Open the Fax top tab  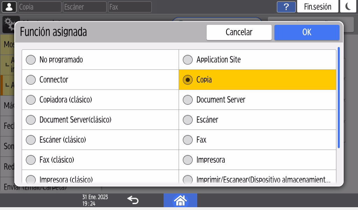pyautogui.click(x=130, y=7)
